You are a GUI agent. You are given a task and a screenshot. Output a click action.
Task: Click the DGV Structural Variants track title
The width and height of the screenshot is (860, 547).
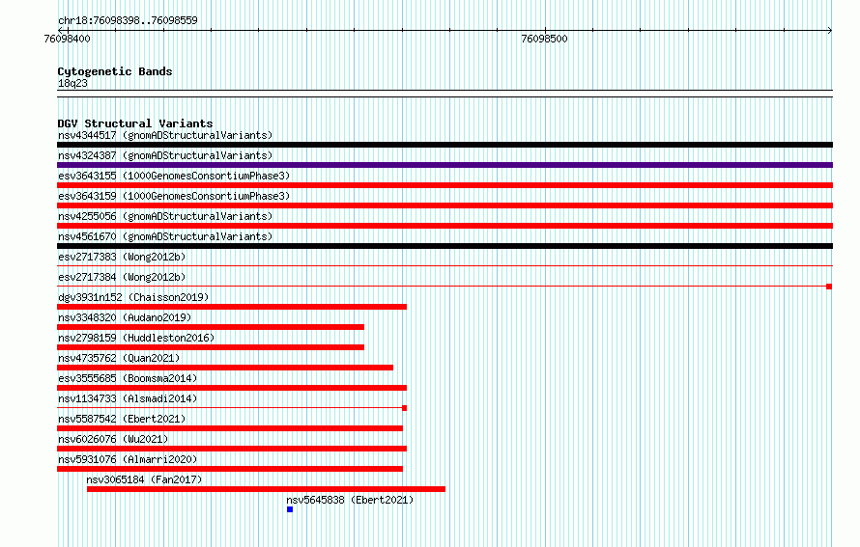coord(135,123)
